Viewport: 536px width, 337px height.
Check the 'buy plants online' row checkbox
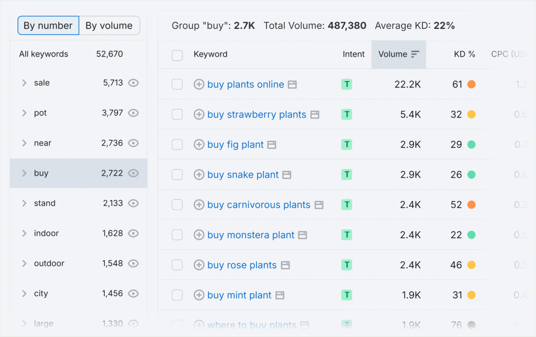177,84
